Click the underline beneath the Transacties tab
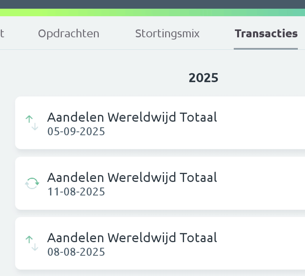 coord(266,49)
